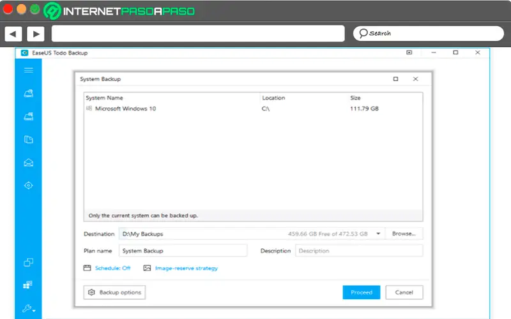Open Image-reserve strategy link
The width and height of the screenshot is (511, 319).
tap(187, 268)
